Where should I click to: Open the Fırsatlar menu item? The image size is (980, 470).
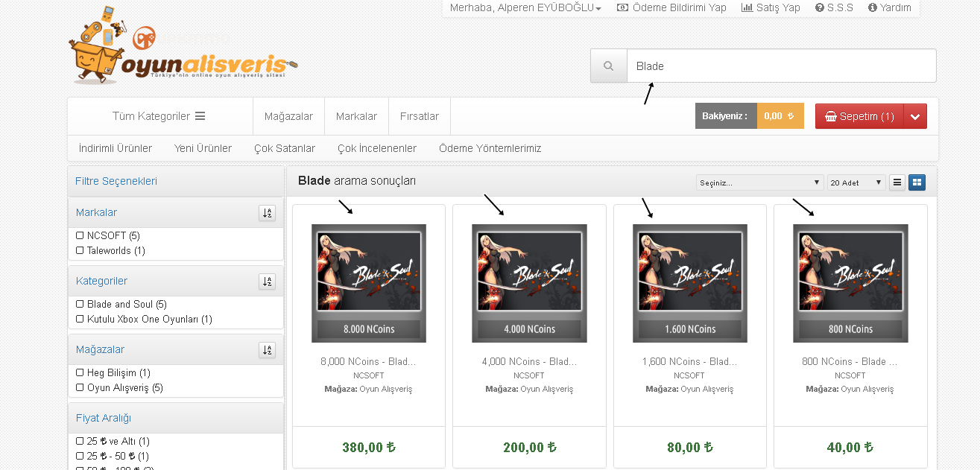(420, 116)
